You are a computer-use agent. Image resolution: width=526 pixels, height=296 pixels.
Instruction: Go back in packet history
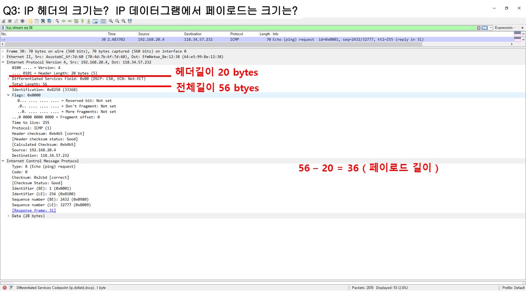(64, 21)
